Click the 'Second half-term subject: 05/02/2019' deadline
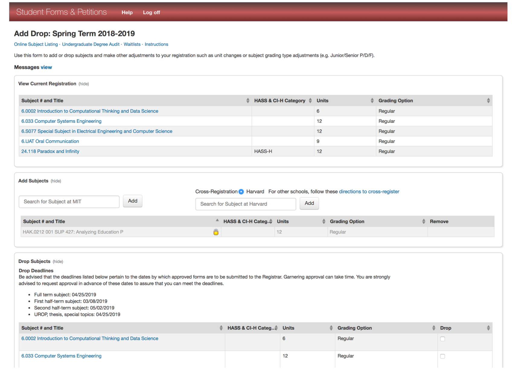This screenshot has width=529, height=374. pos(74,308)
